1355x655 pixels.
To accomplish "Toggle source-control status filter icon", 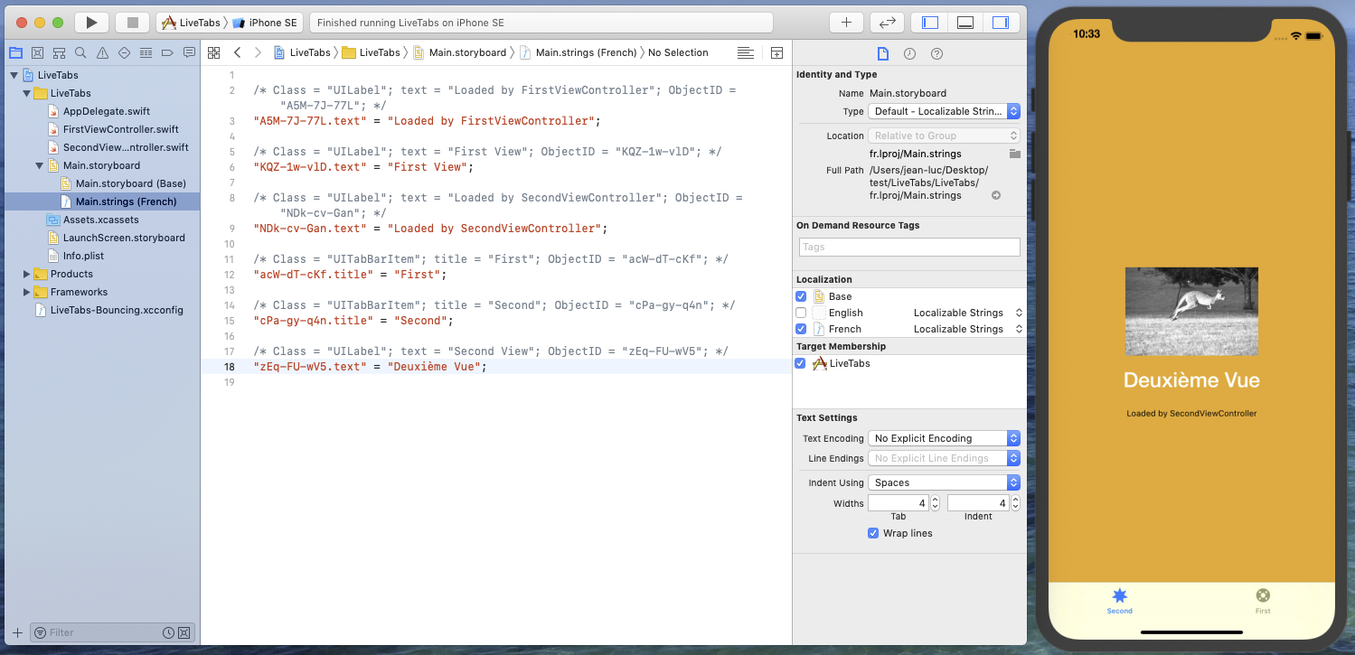I will click(x=183, y=632).
